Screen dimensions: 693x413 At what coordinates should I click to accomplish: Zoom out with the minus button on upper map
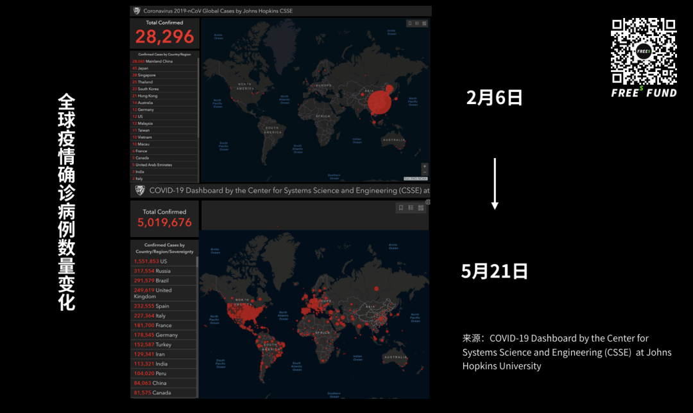click(424, 172)
